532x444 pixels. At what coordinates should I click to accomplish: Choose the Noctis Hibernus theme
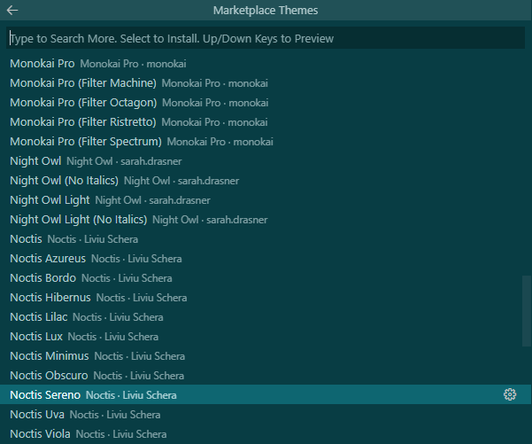50,298
